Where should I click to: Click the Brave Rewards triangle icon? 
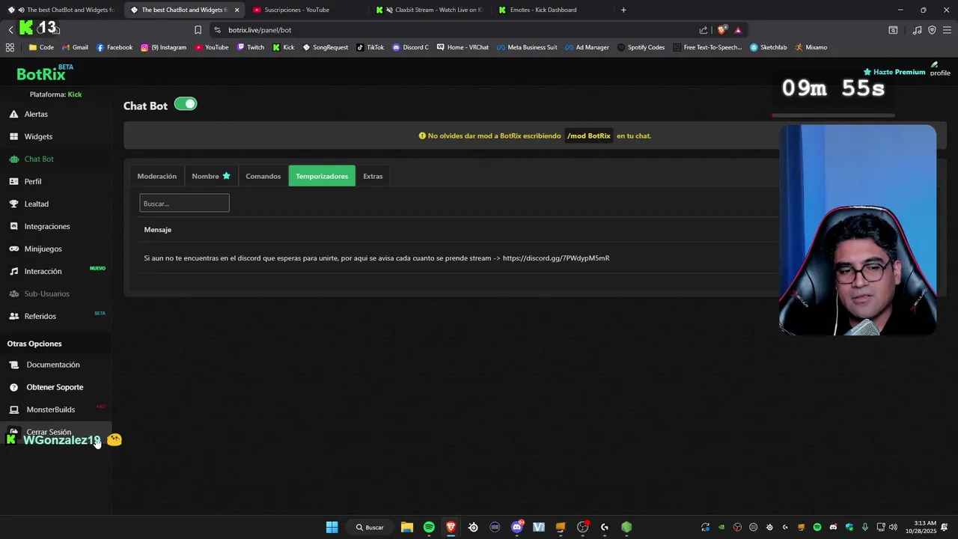(738, 30)
